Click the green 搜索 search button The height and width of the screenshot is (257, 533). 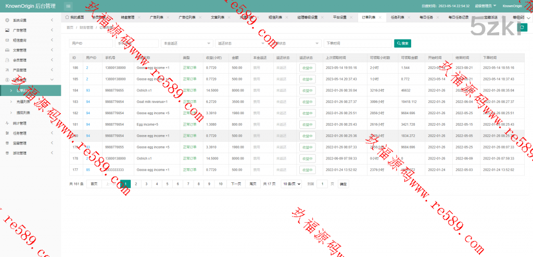point(402,43)
